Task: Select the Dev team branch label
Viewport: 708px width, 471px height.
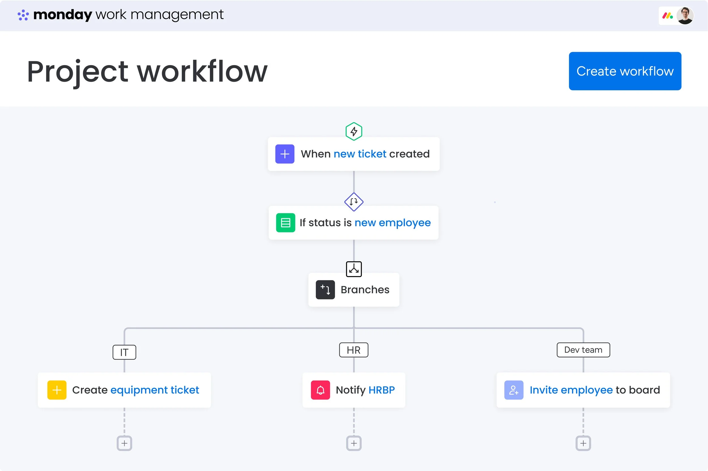Action: [583, 350]
